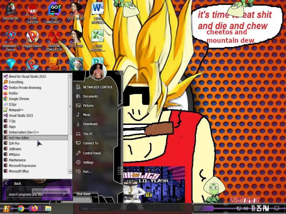286x214 pixels.
Task: Expand the Maintenance folder
Action: tap(35, 160)
